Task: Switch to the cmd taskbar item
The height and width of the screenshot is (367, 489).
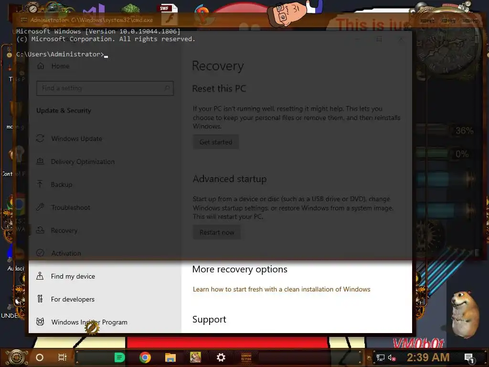Action: [246, 357]
